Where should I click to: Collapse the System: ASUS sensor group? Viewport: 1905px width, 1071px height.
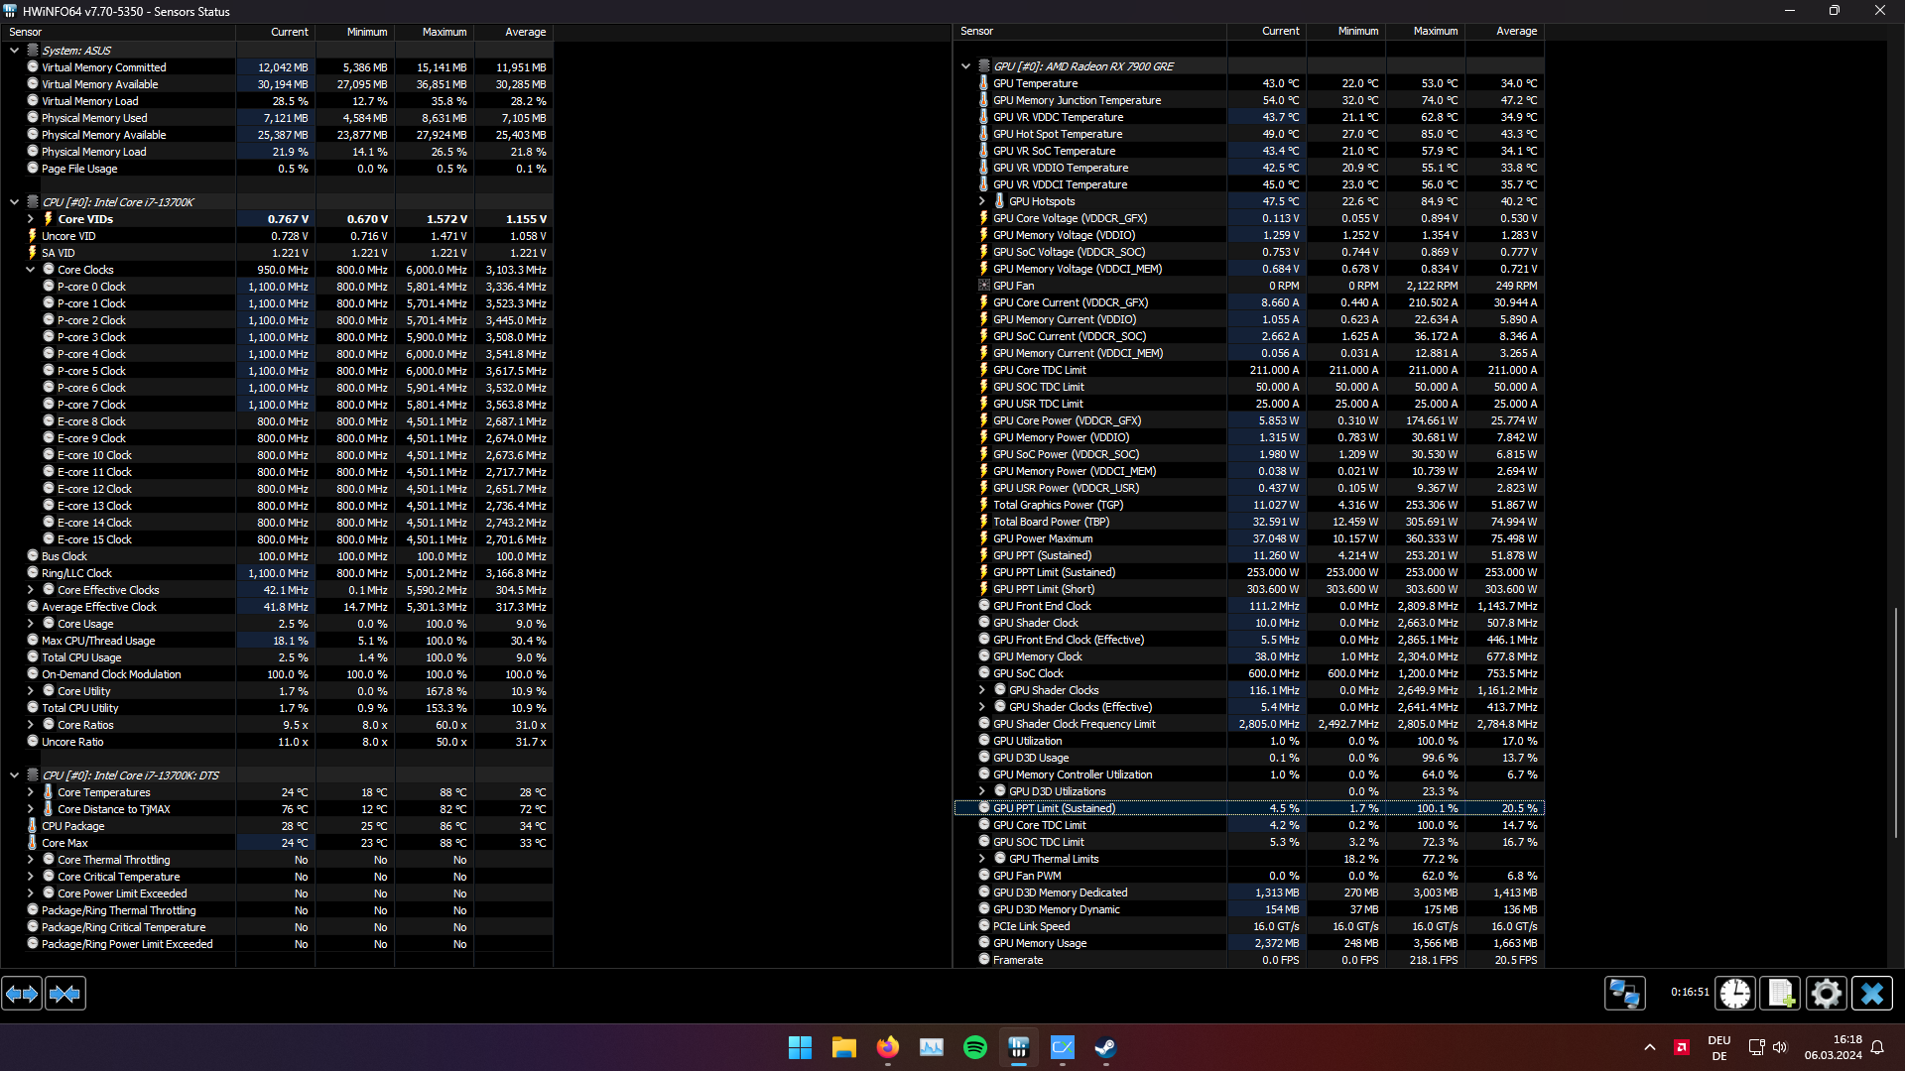pyautogui.click(x=14, y=50)
